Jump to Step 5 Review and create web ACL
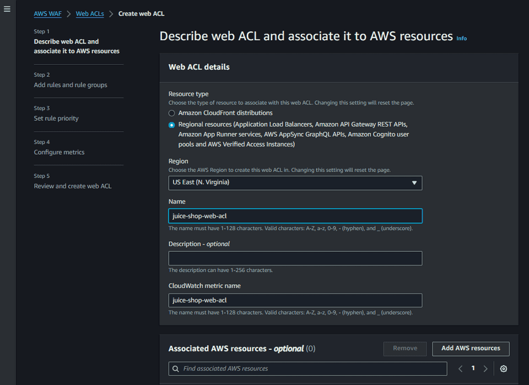 pos(72,186)
